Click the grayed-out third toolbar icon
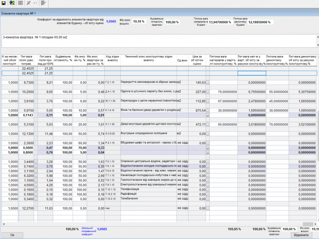The height and width of the screenshot is (239, 319). click(x=20, y=3)
